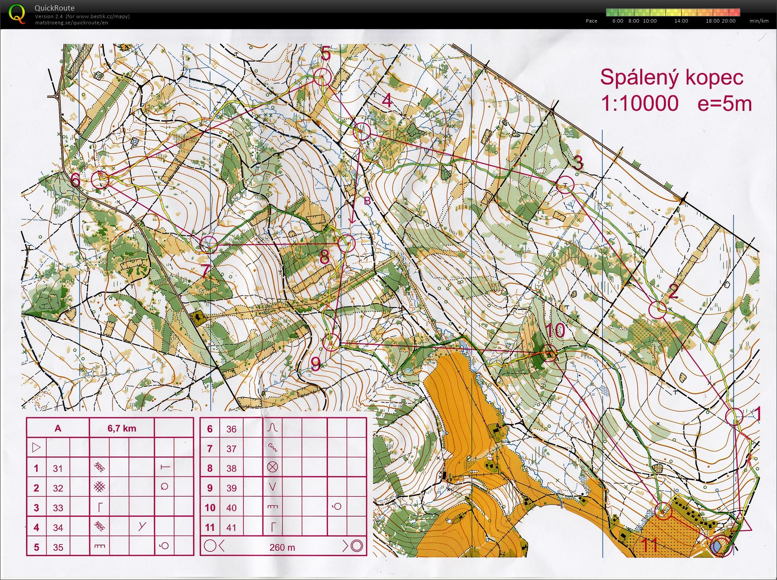Screen dimensions: 777x580
Task: Click the start triangle on the map
Action: [742, 522]
